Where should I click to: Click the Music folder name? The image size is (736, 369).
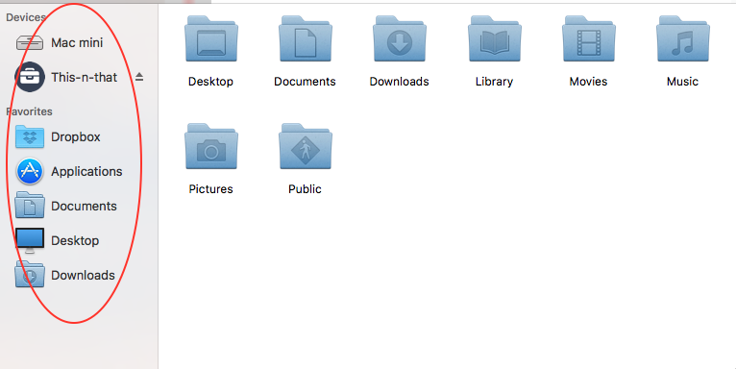(x=682, y=82)
